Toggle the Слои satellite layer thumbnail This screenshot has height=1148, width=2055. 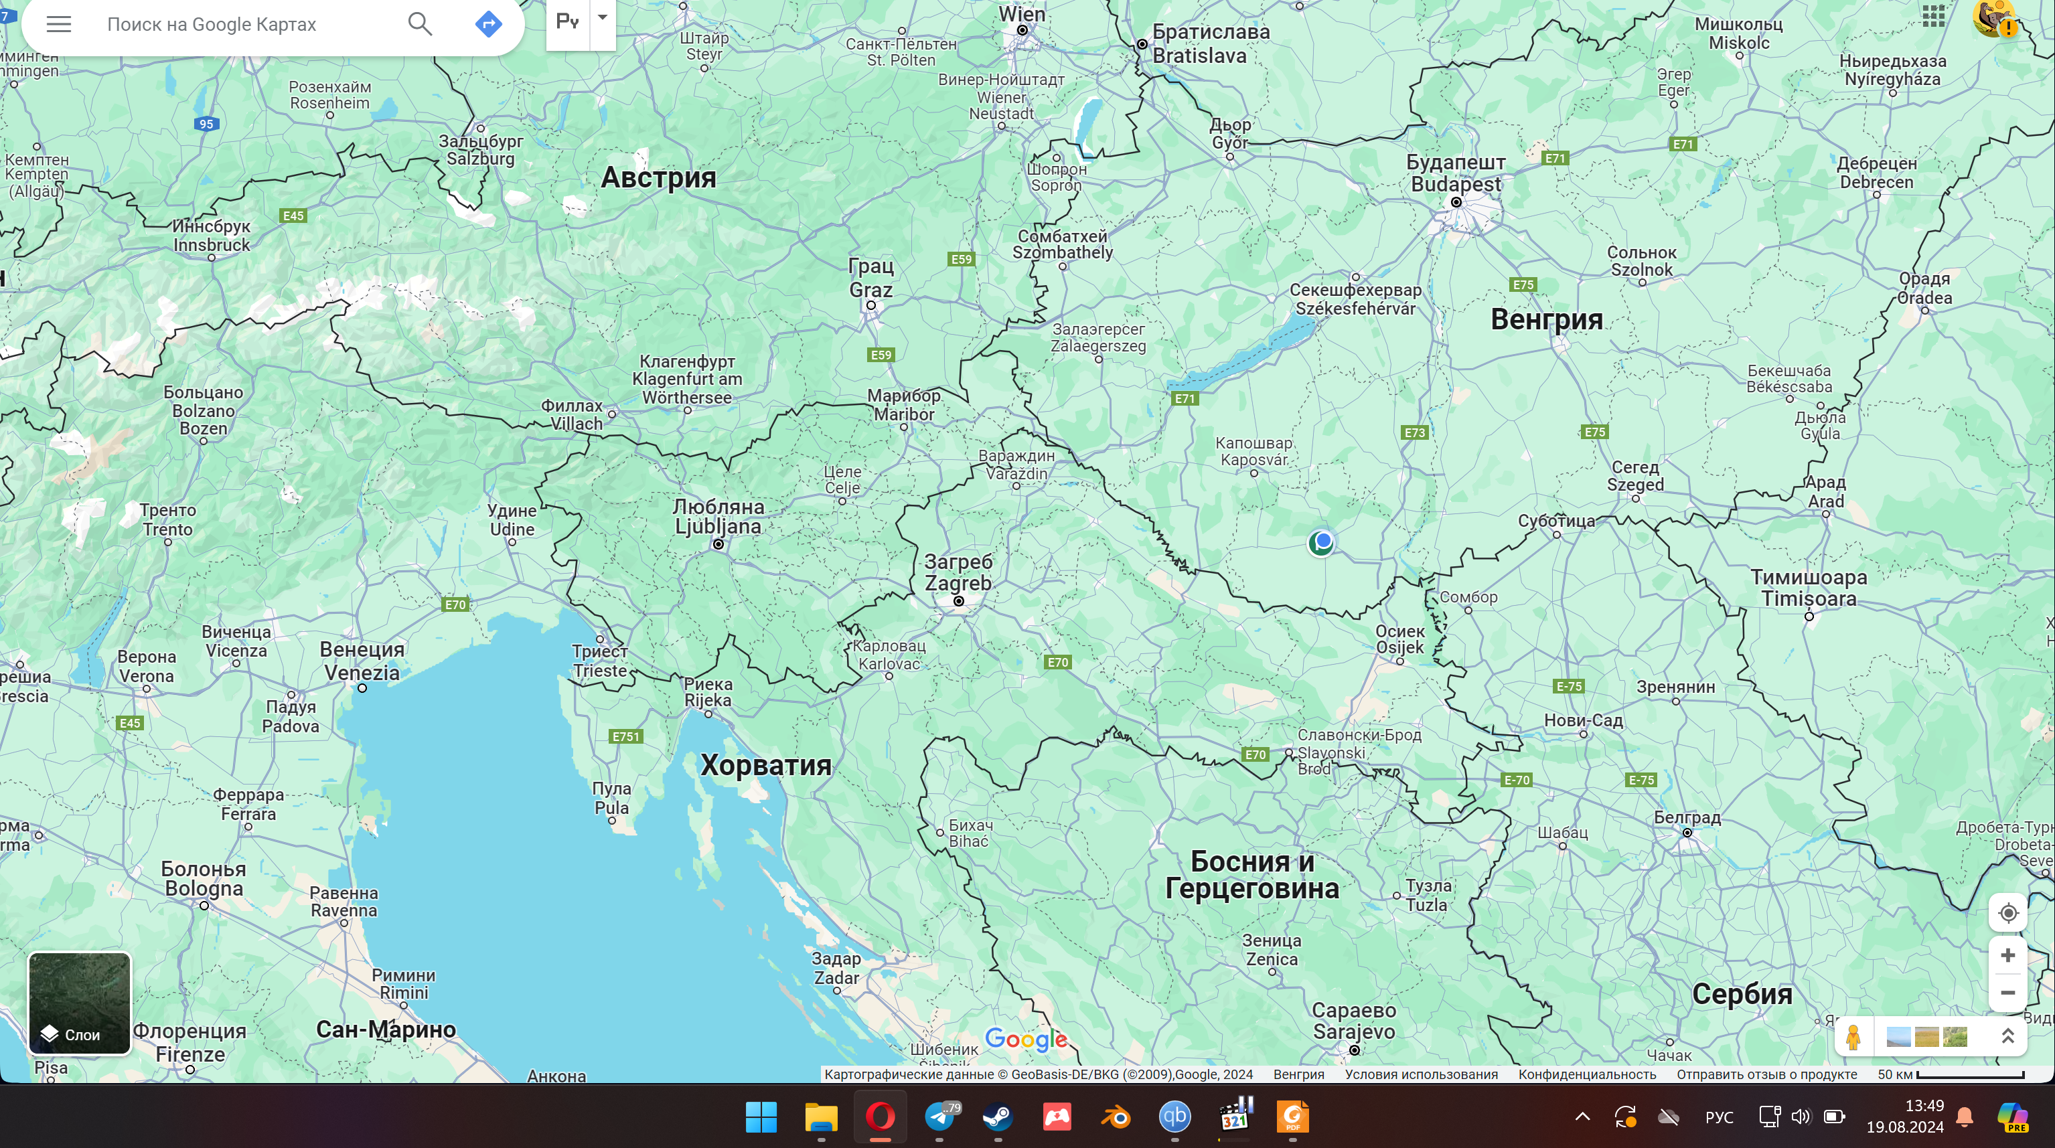click(79, 1003)
